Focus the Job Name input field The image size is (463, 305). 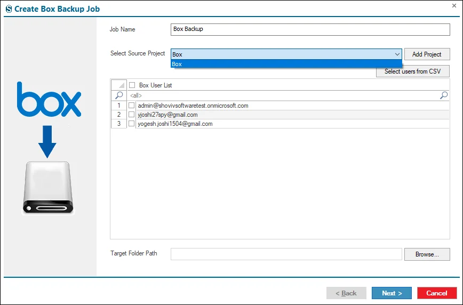point(310,29)
